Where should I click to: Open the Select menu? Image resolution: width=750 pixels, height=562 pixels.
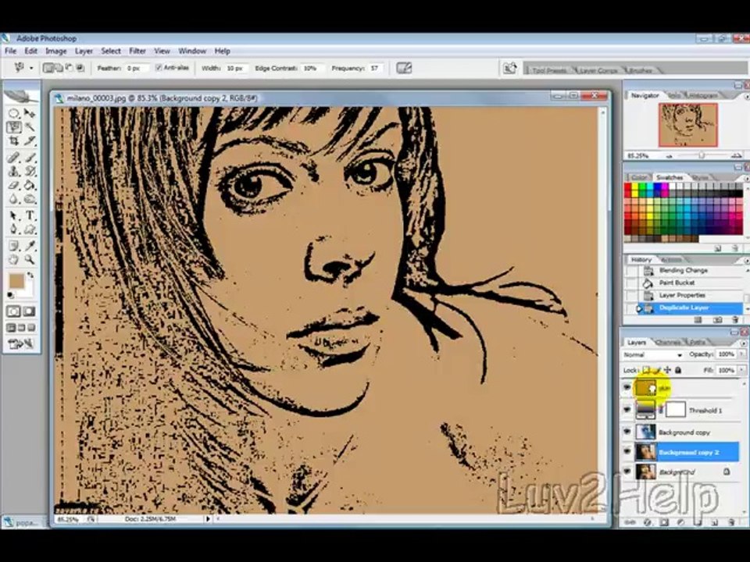click(110, 51)
